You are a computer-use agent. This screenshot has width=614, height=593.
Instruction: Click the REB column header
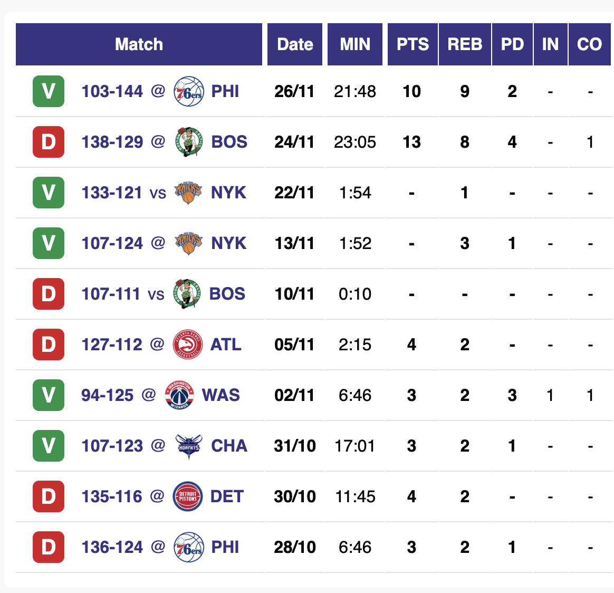465,44
